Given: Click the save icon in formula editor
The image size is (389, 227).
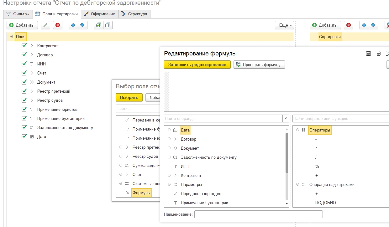Looking at the screenshot, I should (369, 54).
